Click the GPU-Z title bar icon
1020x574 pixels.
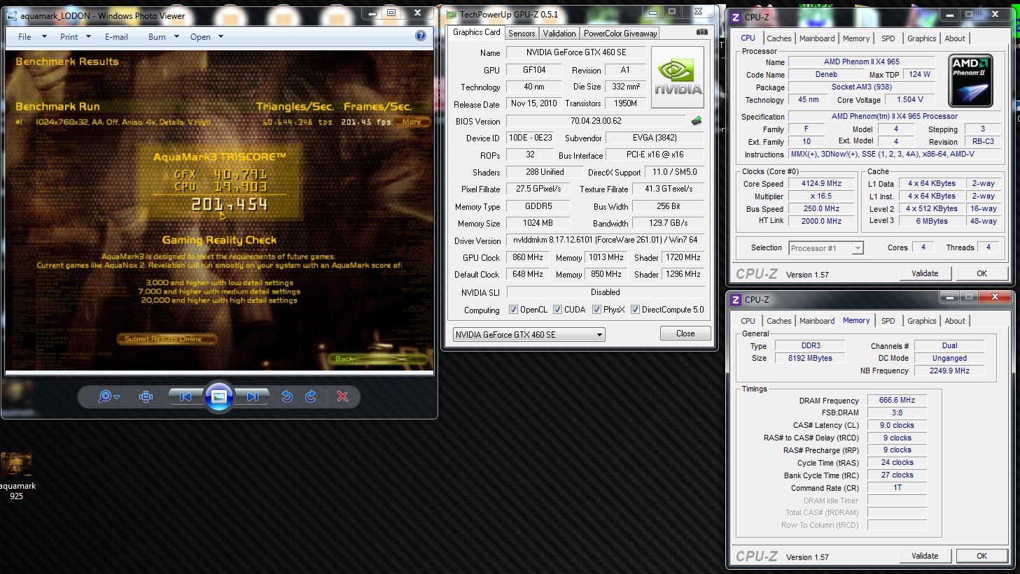(x=452, y=14)
